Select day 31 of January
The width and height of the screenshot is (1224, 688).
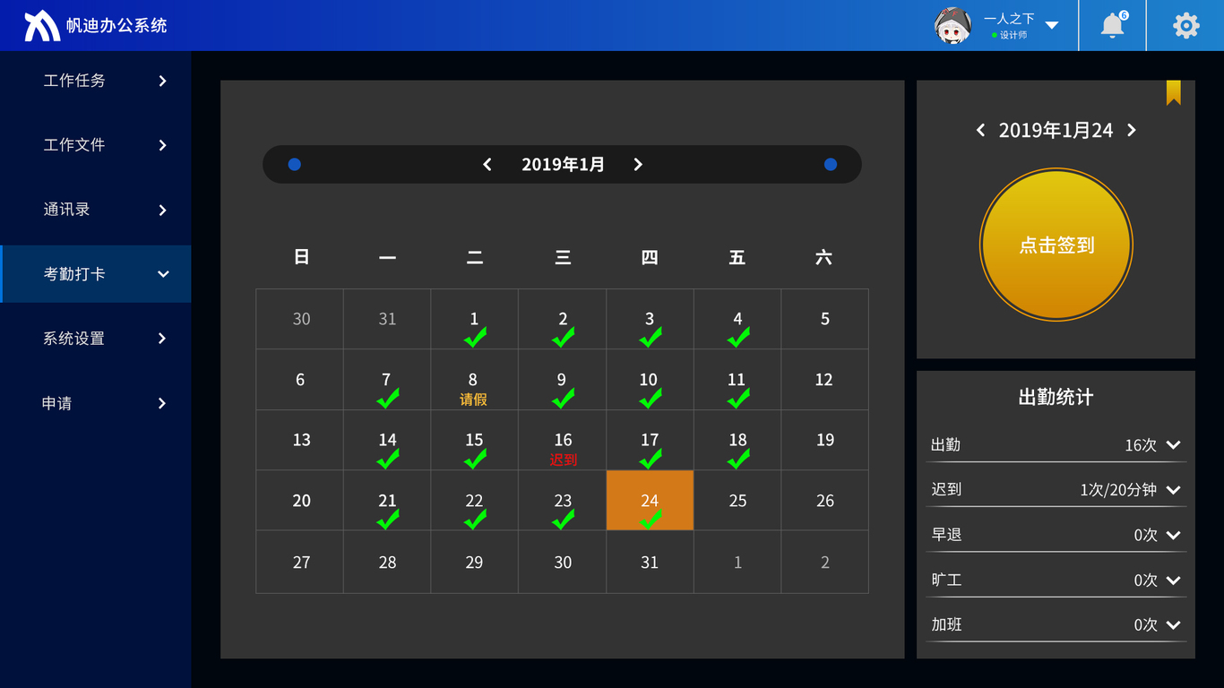click(x=650, y=563)
